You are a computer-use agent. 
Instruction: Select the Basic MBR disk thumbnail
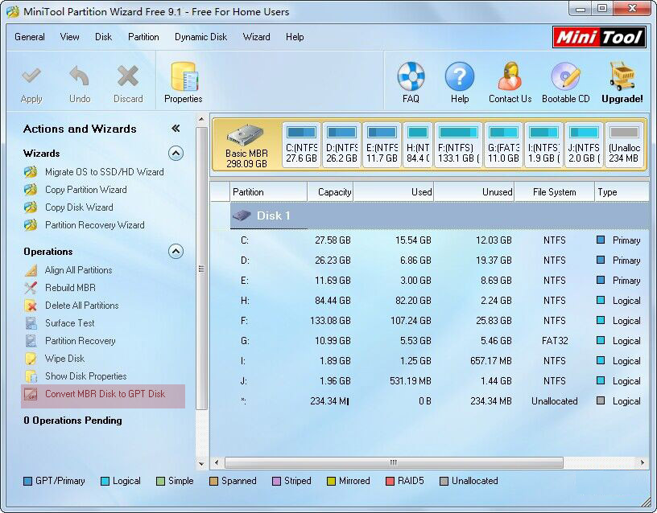click(246, 145)
